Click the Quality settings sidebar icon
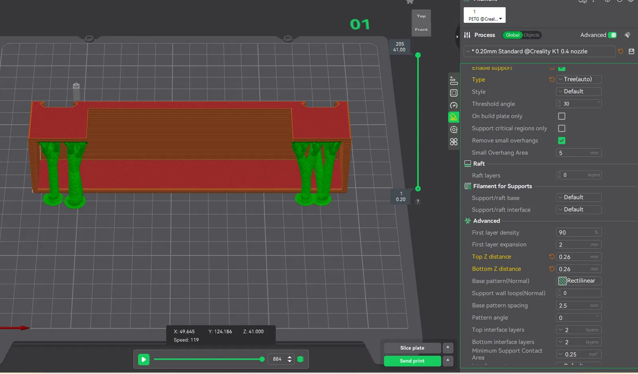The image size is (638, 374). coord(453,81)
